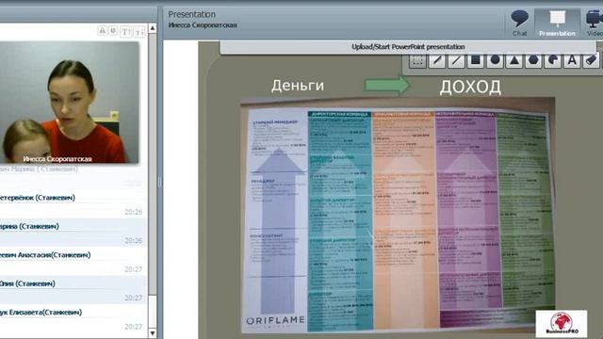Click the panel splitter handle between chat and presentation
Screen dimensions: 603x339
[x=159, y=182]
